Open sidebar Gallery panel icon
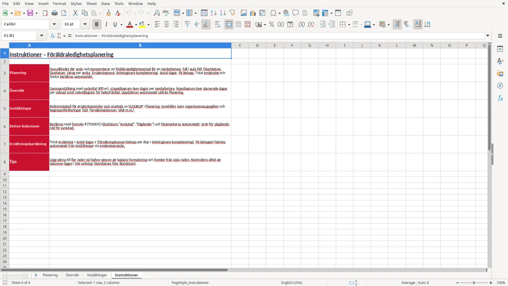This screenshot has width=508, height=286. point(500,74)
